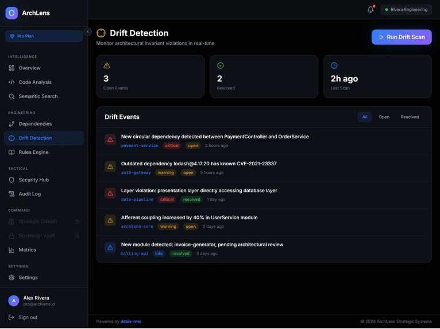The height and width of the screenshot is (329, 440).
Task: Click the info badge on billing-api event
Action: pyautogui.click(x=159, y=253)
